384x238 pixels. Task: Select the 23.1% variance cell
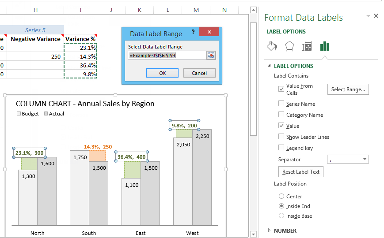click(x=80, y=48)
